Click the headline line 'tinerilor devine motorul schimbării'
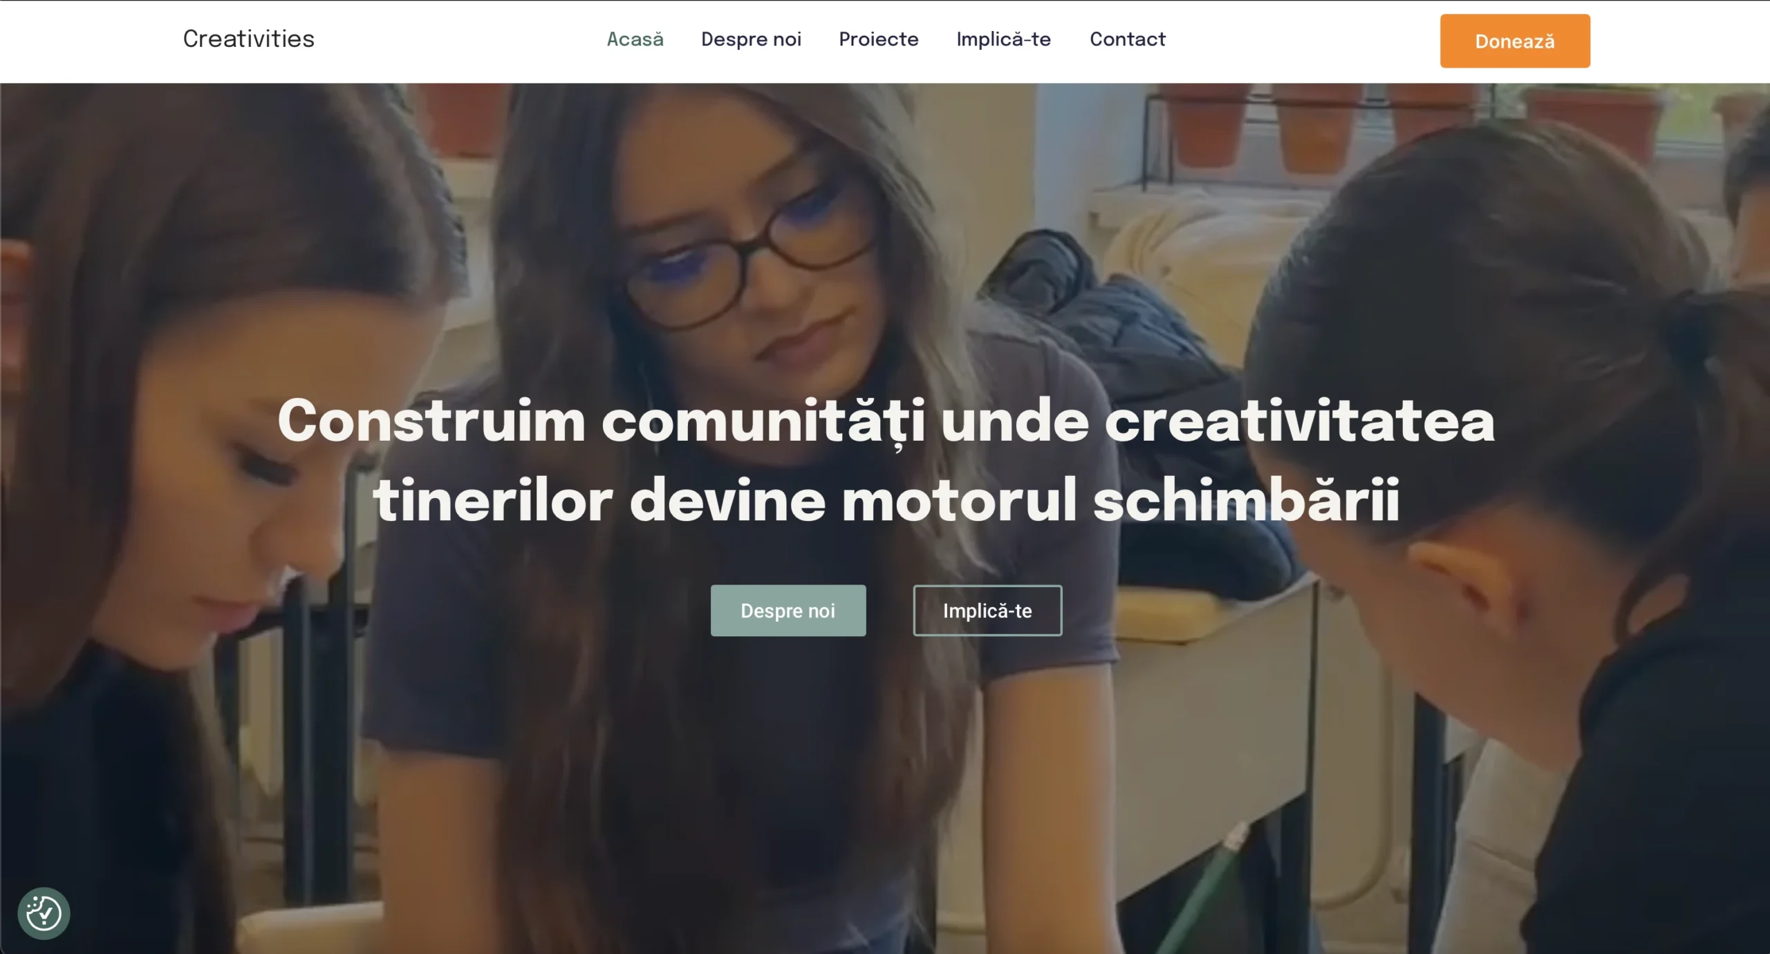1770x954 pixels. [x=886, y=500]
